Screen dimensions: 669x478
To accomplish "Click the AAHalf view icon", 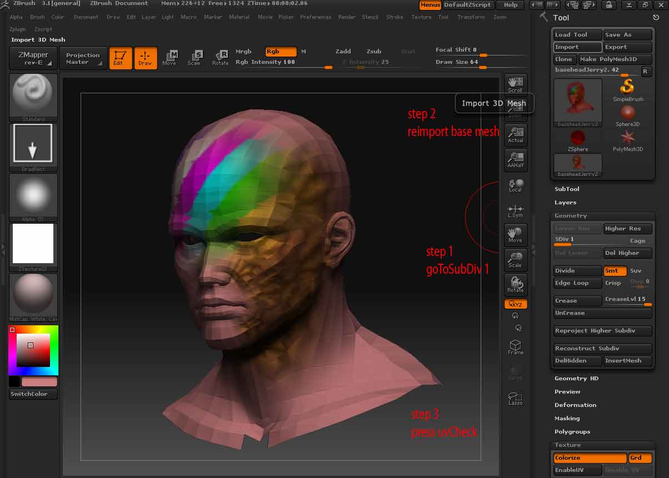I will (516, 159).
